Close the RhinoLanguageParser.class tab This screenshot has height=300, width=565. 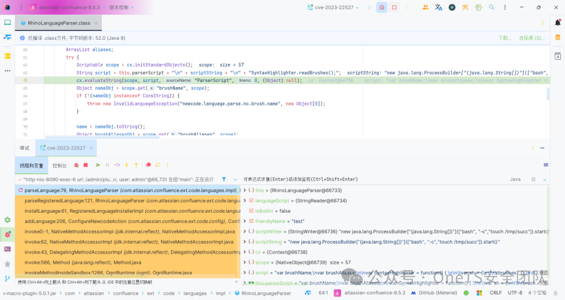(x=96, y=22)
